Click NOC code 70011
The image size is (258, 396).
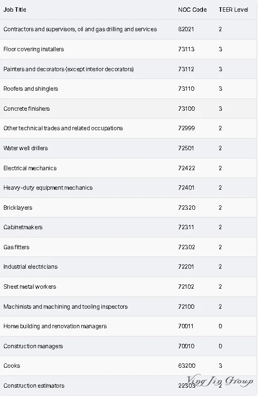coord(185,326)
